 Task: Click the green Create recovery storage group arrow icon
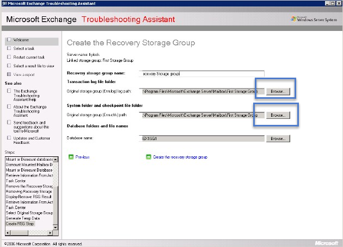tap(149, 157)
